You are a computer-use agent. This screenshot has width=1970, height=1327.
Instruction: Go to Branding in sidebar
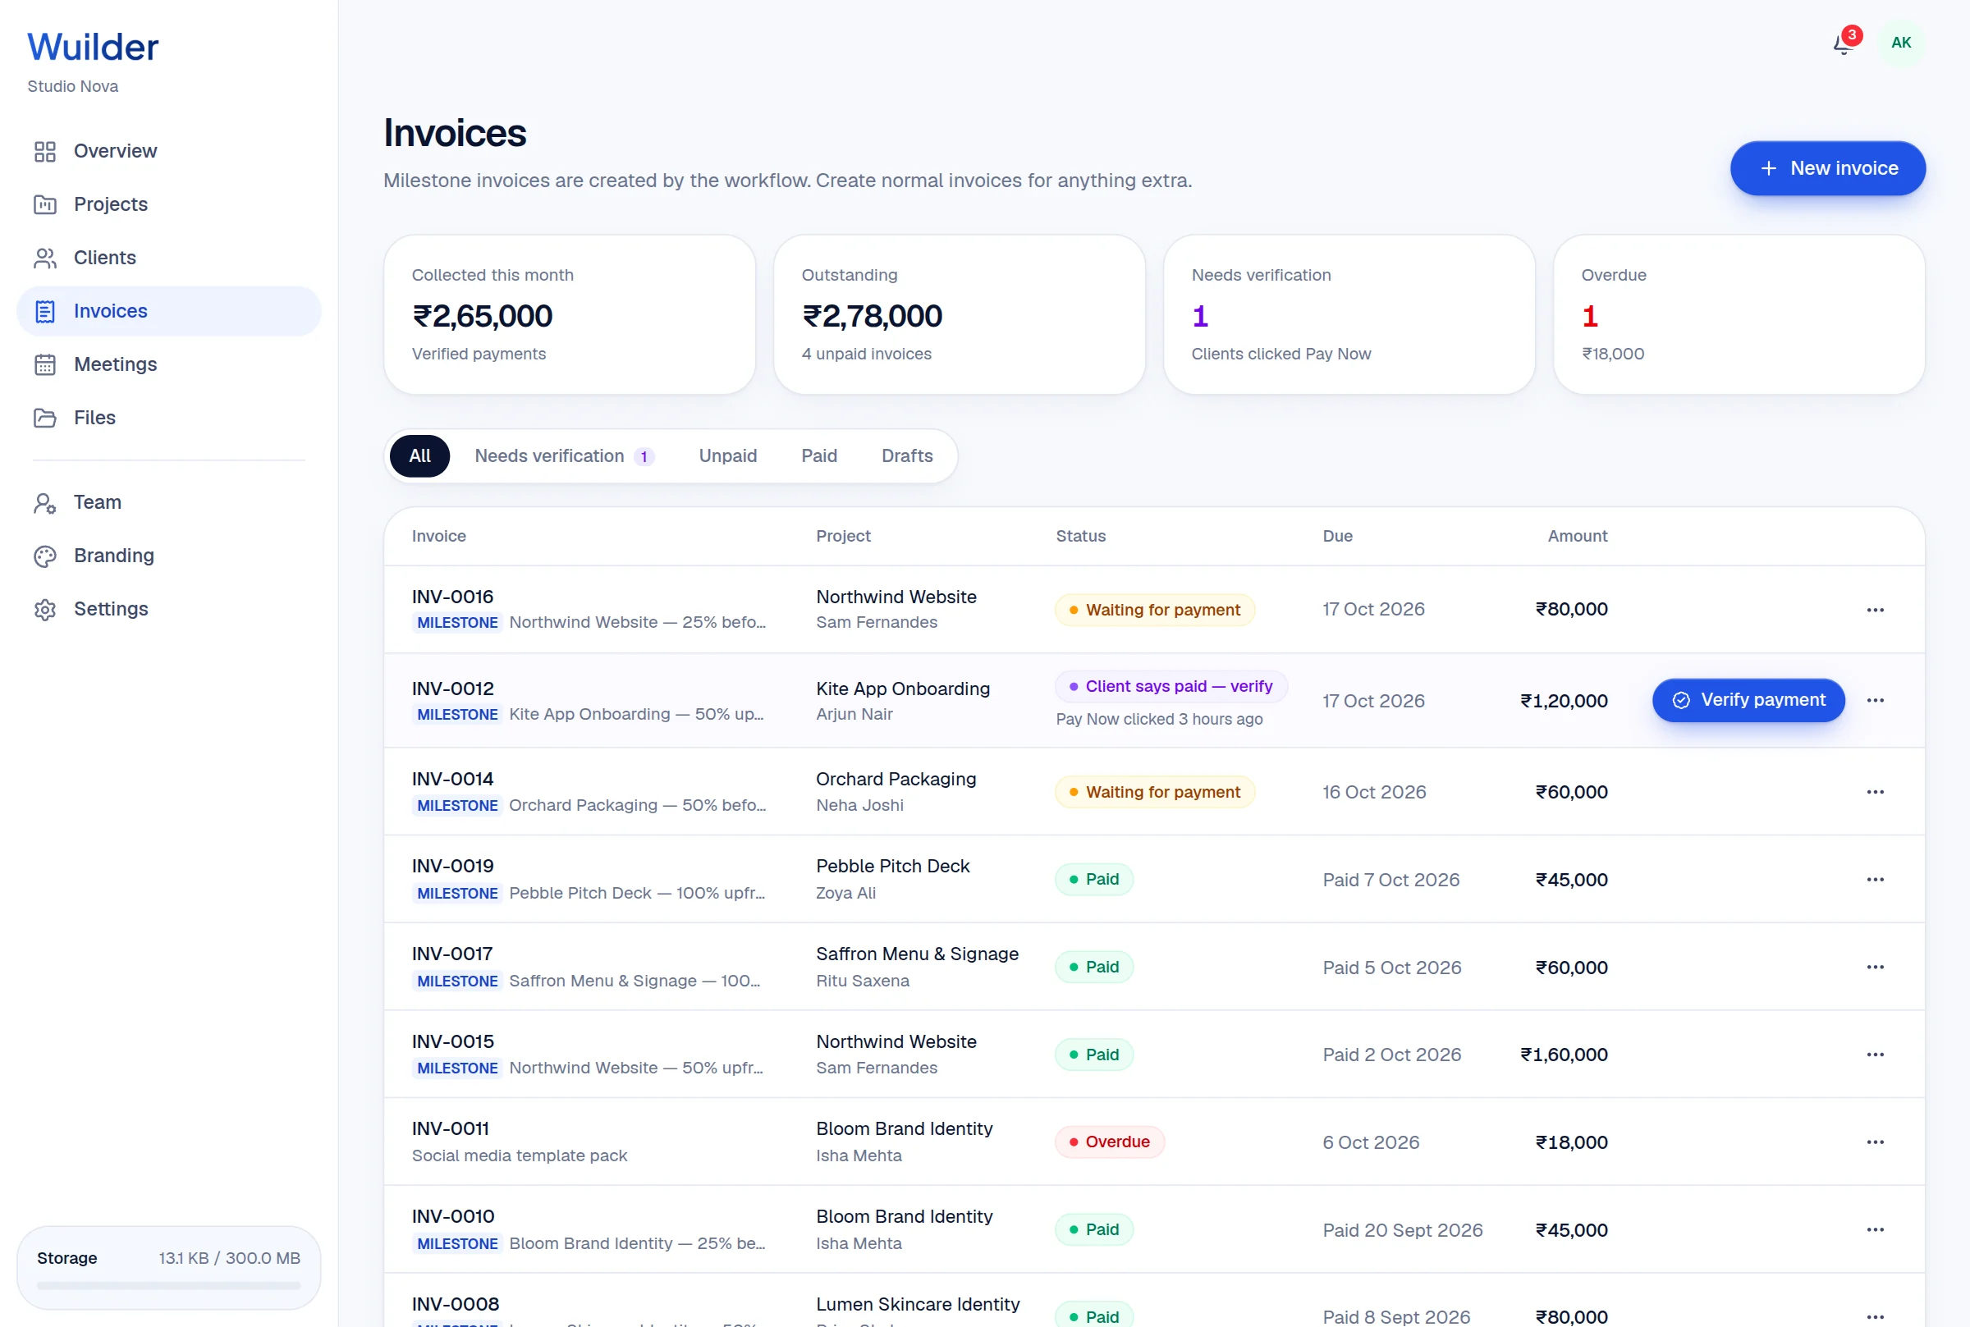168,556
